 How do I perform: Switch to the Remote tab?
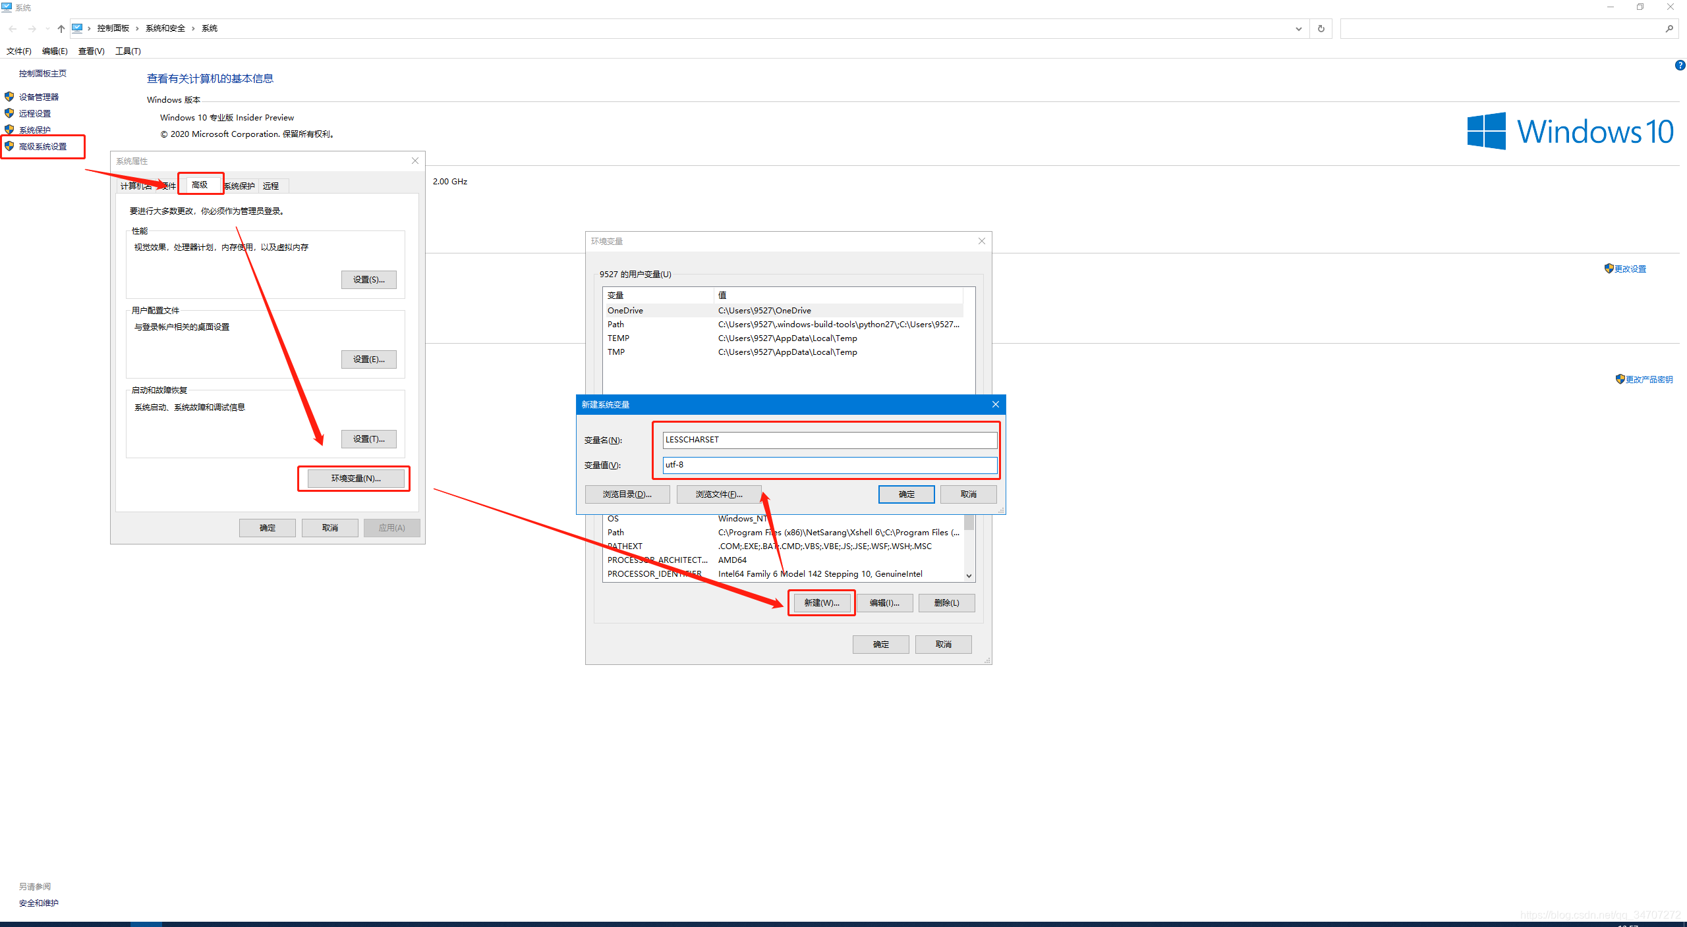(x=271, y=186)
